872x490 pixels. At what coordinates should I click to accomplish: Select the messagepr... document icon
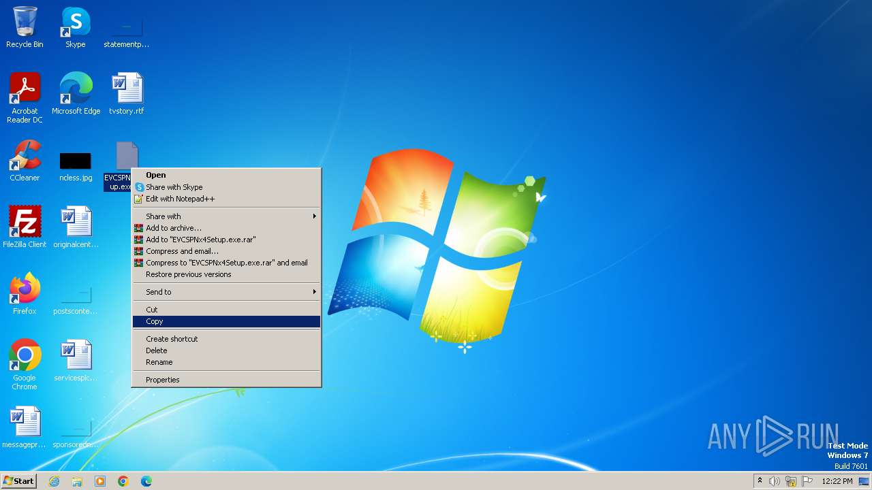(25, 427)
